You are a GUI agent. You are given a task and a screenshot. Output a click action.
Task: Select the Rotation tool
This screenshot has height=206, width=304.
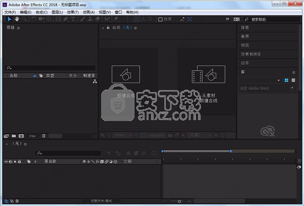34,19
